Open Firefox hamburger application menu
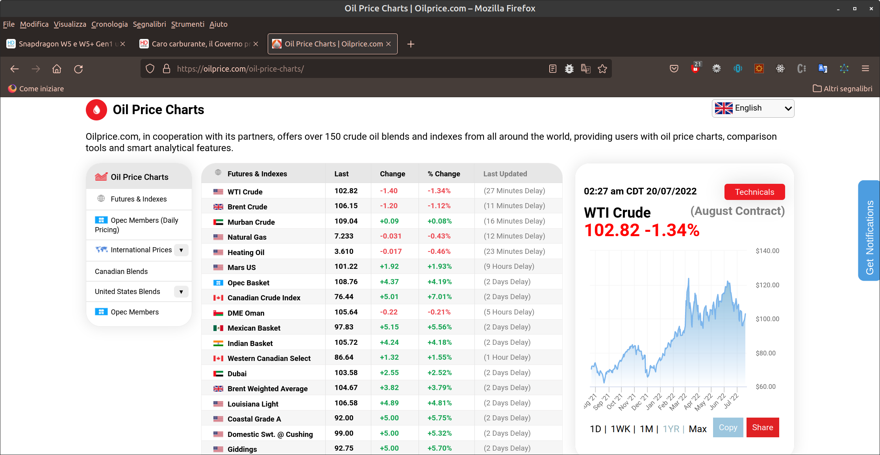 point(865,69)
